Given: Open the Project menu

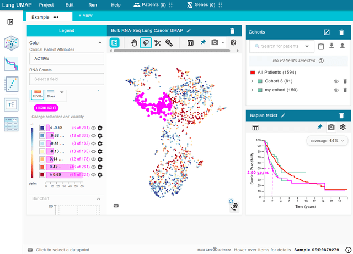Looking at the screenshot, I should click(46, 5).
